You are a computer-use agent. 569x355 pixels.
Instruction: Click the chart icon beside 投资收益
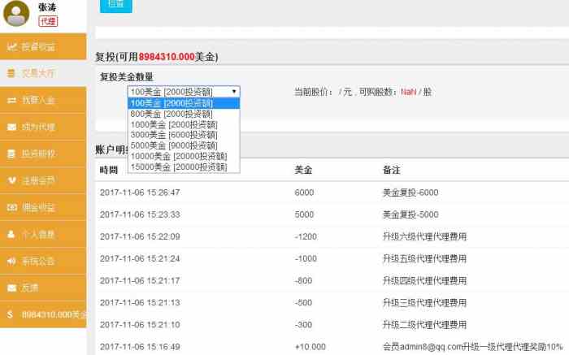point(11,46)
